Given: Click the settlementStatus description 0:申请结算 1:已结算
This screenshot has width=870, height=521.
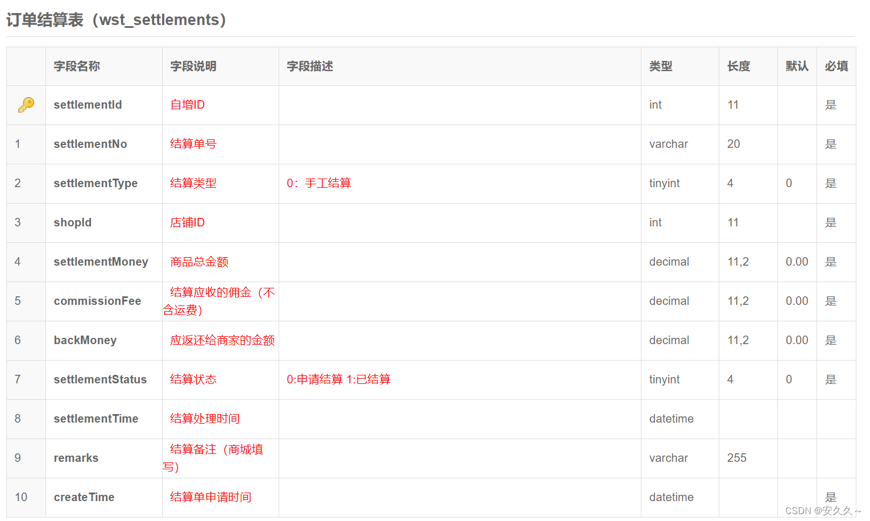Looking at the screenshot, I should point(339,379).
